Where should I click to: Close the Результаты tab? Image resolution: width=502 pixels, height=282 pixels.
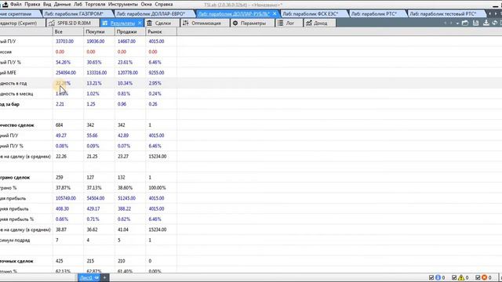coord(140,23)
